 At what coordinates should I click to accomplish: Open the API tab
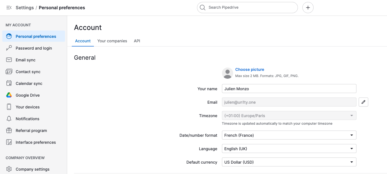(x=137, y=41)
